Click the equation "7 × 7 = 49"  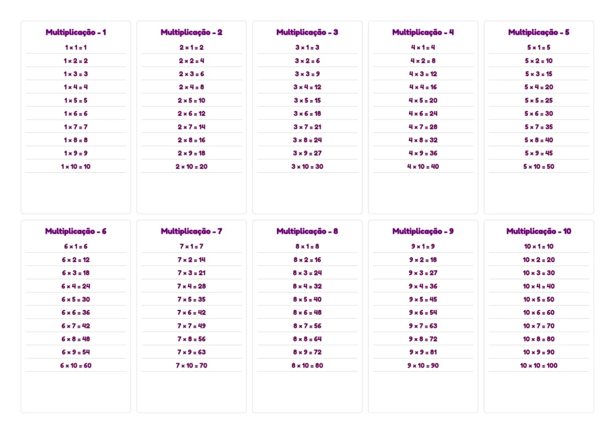coord(192,326)
